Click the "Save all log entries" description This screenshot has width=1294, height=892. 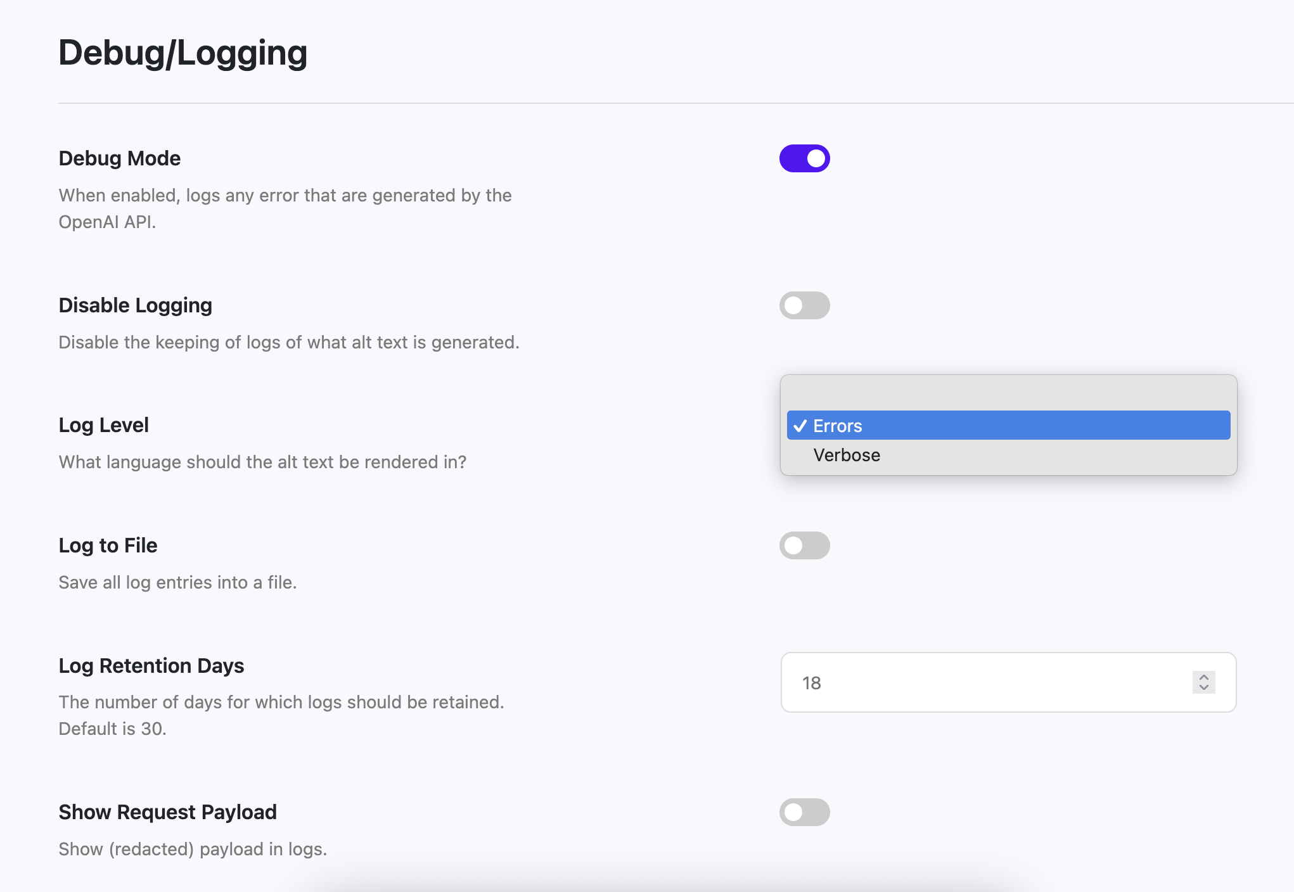(x=177, y=582)
